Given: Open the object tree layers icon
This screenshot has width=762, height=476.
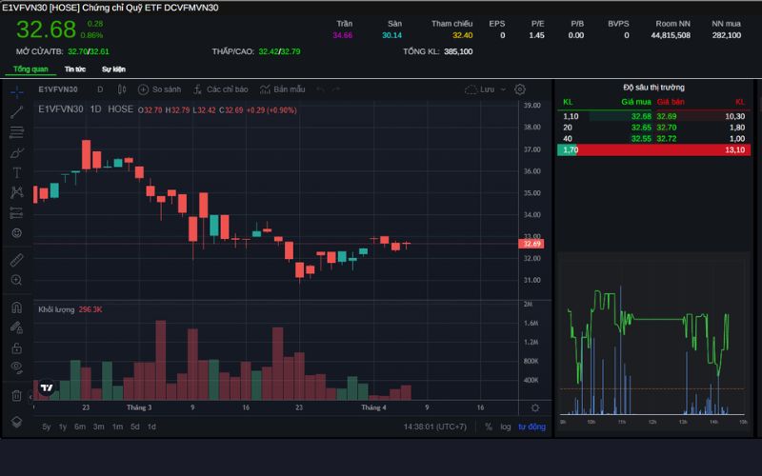Looking at the screenshot, I should pyautogui.click(x=16, y=422).
